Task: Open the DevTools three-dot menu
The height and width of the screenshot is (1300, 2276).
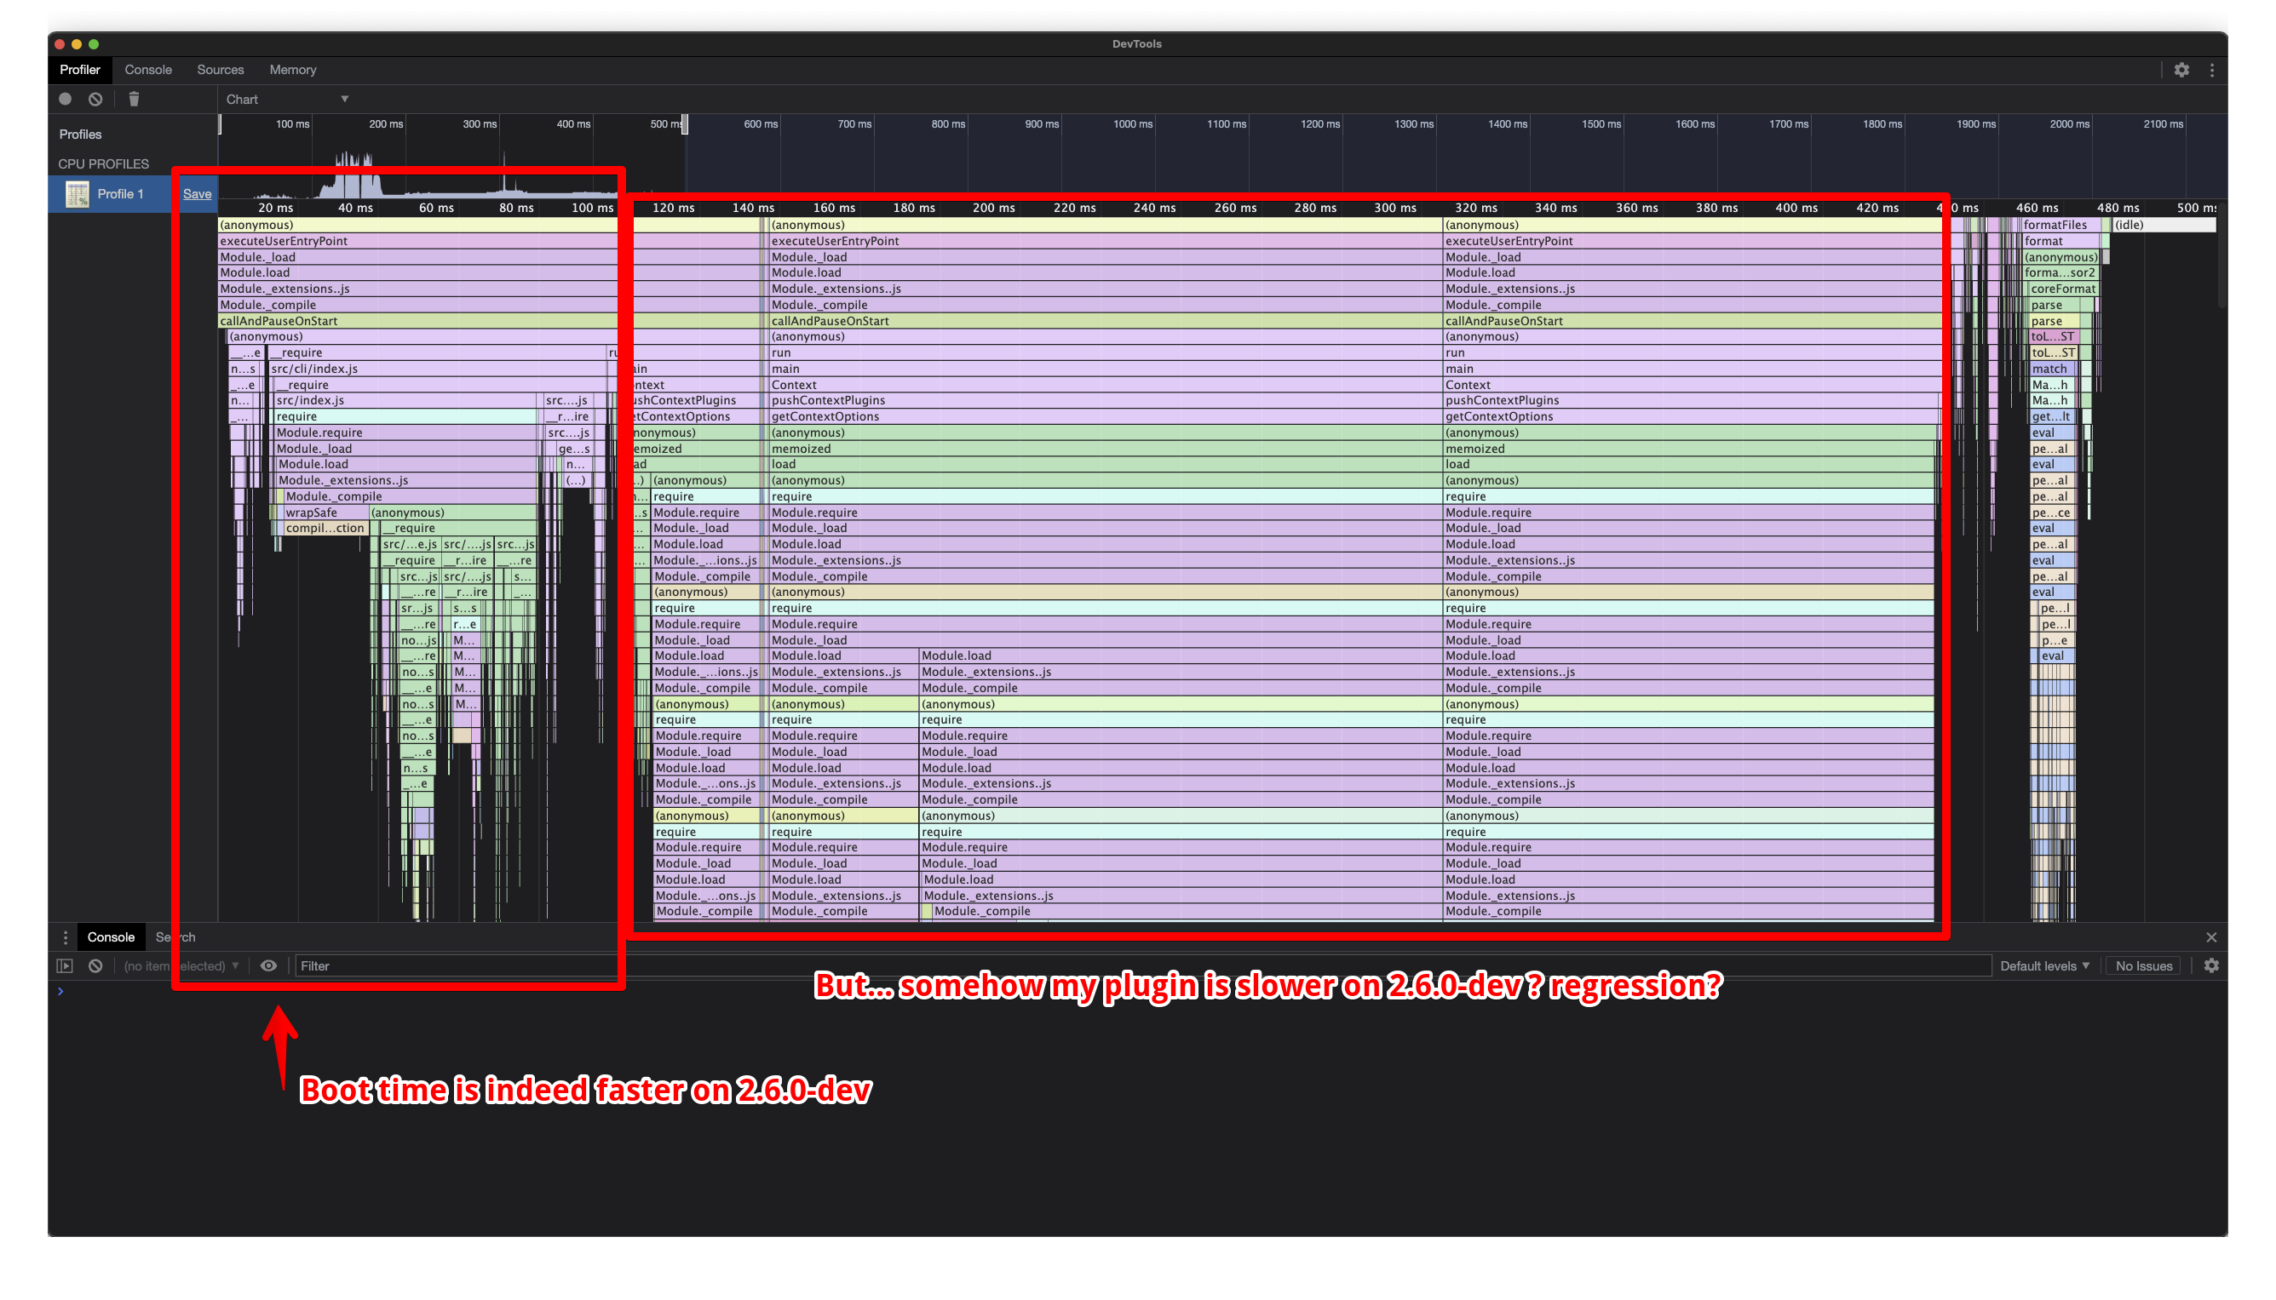Action: pos(2211,70)
